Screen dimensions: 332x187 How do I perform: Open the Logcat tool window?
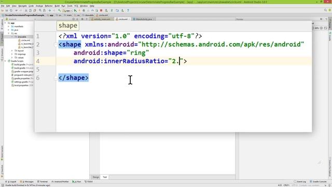[x=11, y=182]
